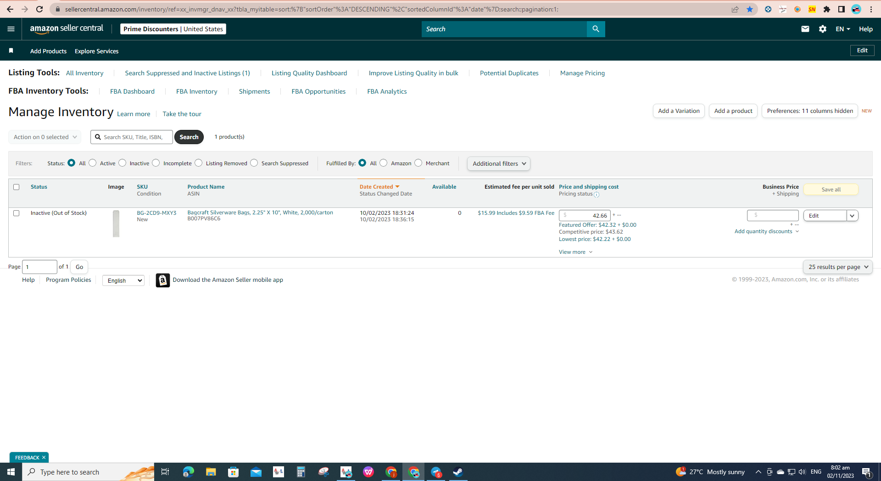Click the amazon seller central logo
This screenshot has height=481, width=881.
pos(67,28)
